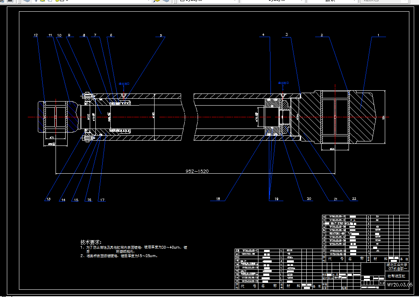Select the 952~1520 overall length dimension text

coord(197,171)
